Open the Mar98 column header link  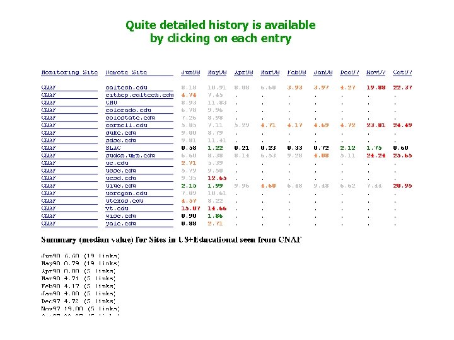point(270,72)
